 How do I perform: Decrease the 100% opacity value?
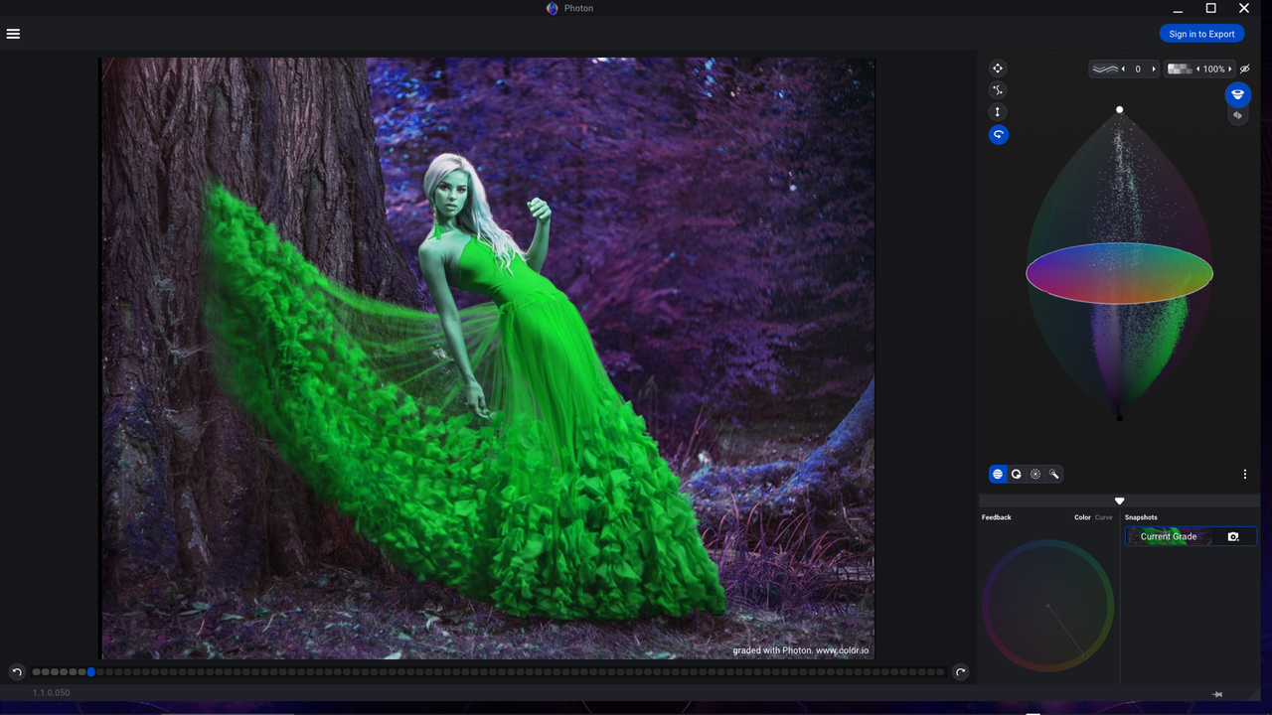1198,70
